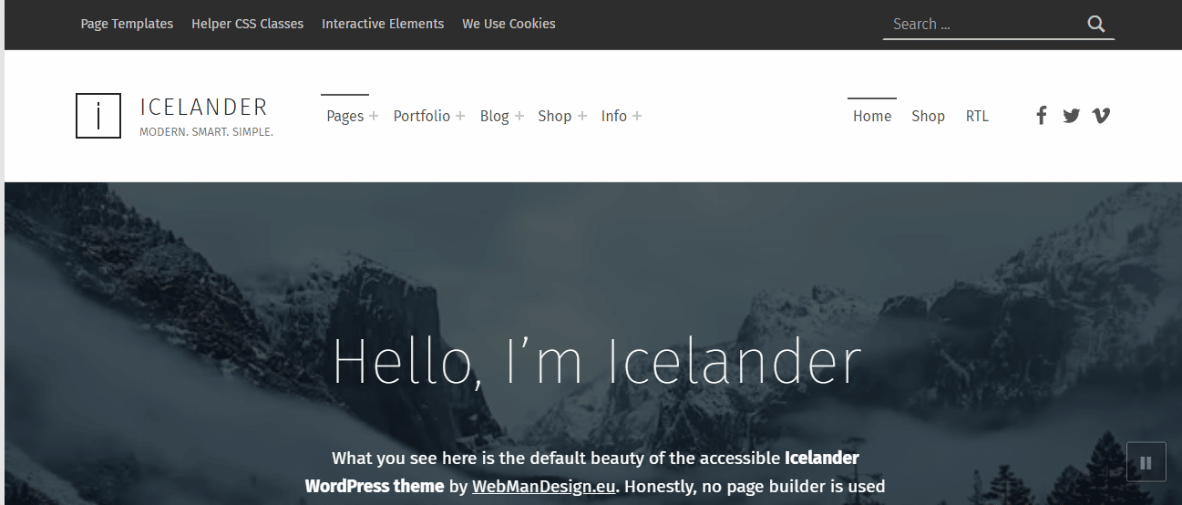Follow the WebManDesign.eu link

543,486
